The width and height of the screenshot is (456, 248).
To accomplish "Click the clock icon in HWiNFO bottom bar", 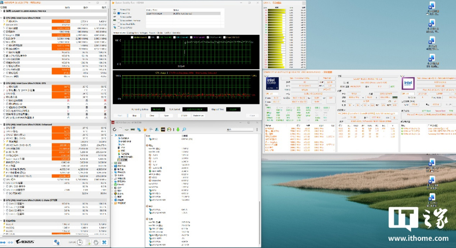I will point(80,242).
